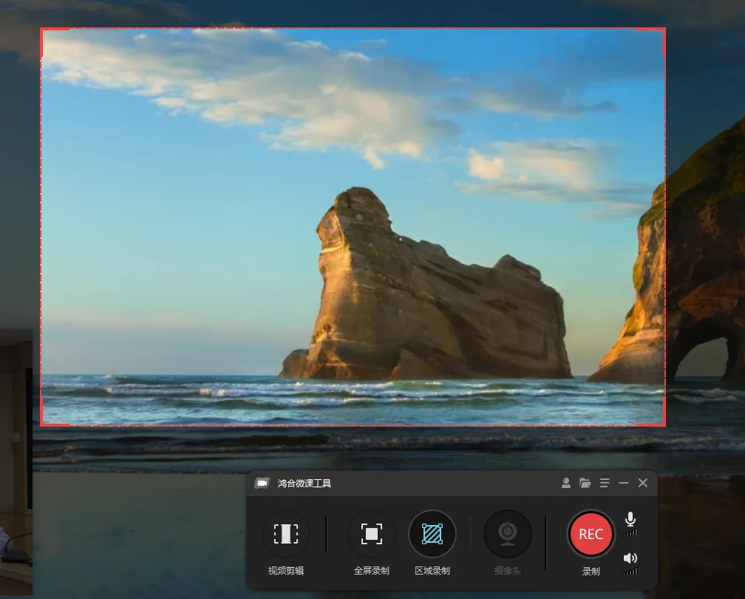Mute the system speaker icon
The height and width of the screenshot is (599, 745).
tap(630, 558)
